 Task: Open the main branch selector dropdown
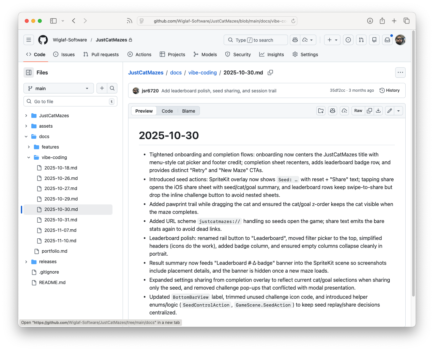58,88
